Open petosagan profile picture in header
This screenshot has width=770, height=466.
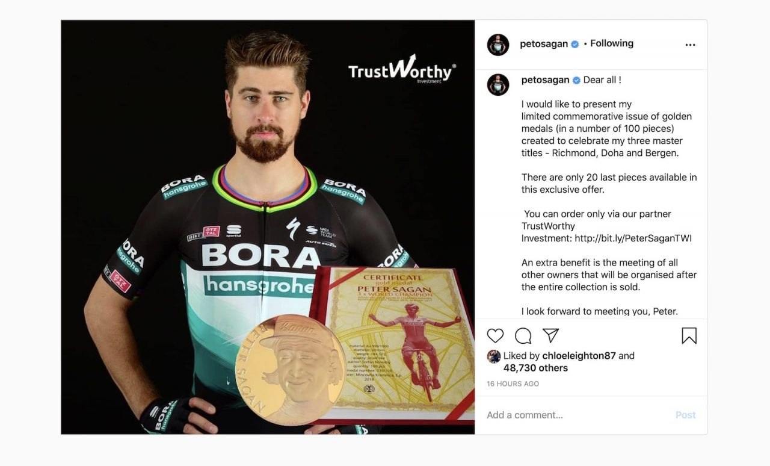point(498,45)
